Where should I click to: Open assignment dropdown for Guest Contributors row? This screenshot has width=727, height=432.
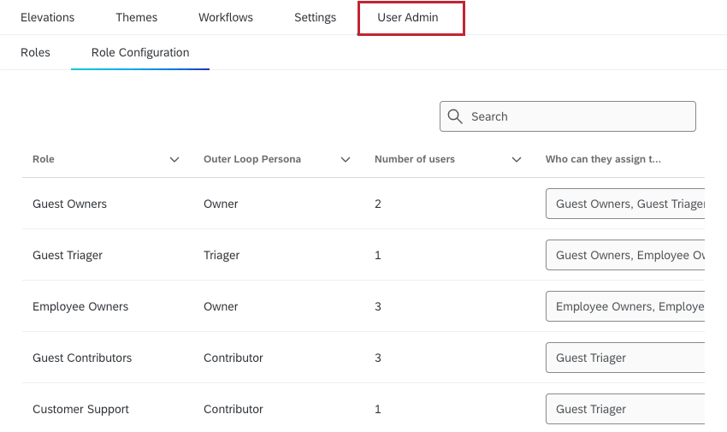[625, 358]
